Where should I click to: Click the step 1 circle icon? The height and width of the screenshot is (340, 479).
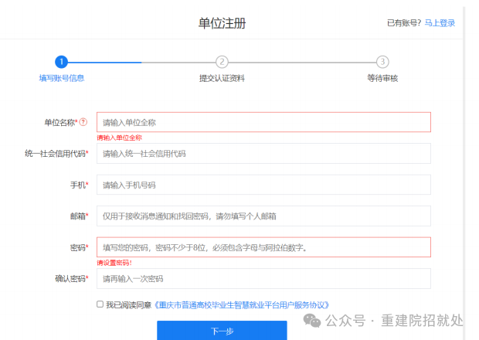62,62
